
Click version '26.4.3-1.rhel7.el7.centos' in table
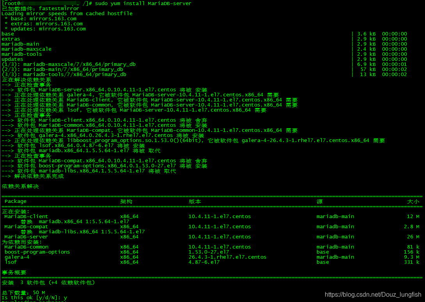pos(227,257)
